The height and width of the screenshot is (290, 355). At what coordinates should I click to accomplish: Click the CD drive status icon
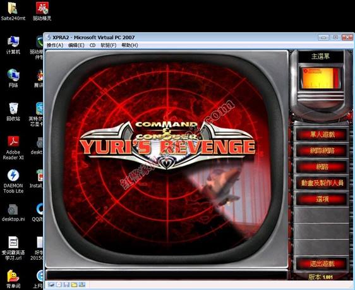click(59, 284)
